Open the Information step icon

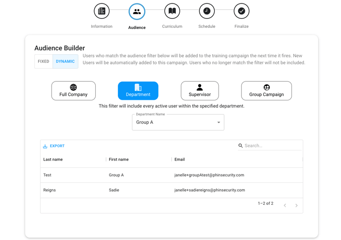pos(102,11)
